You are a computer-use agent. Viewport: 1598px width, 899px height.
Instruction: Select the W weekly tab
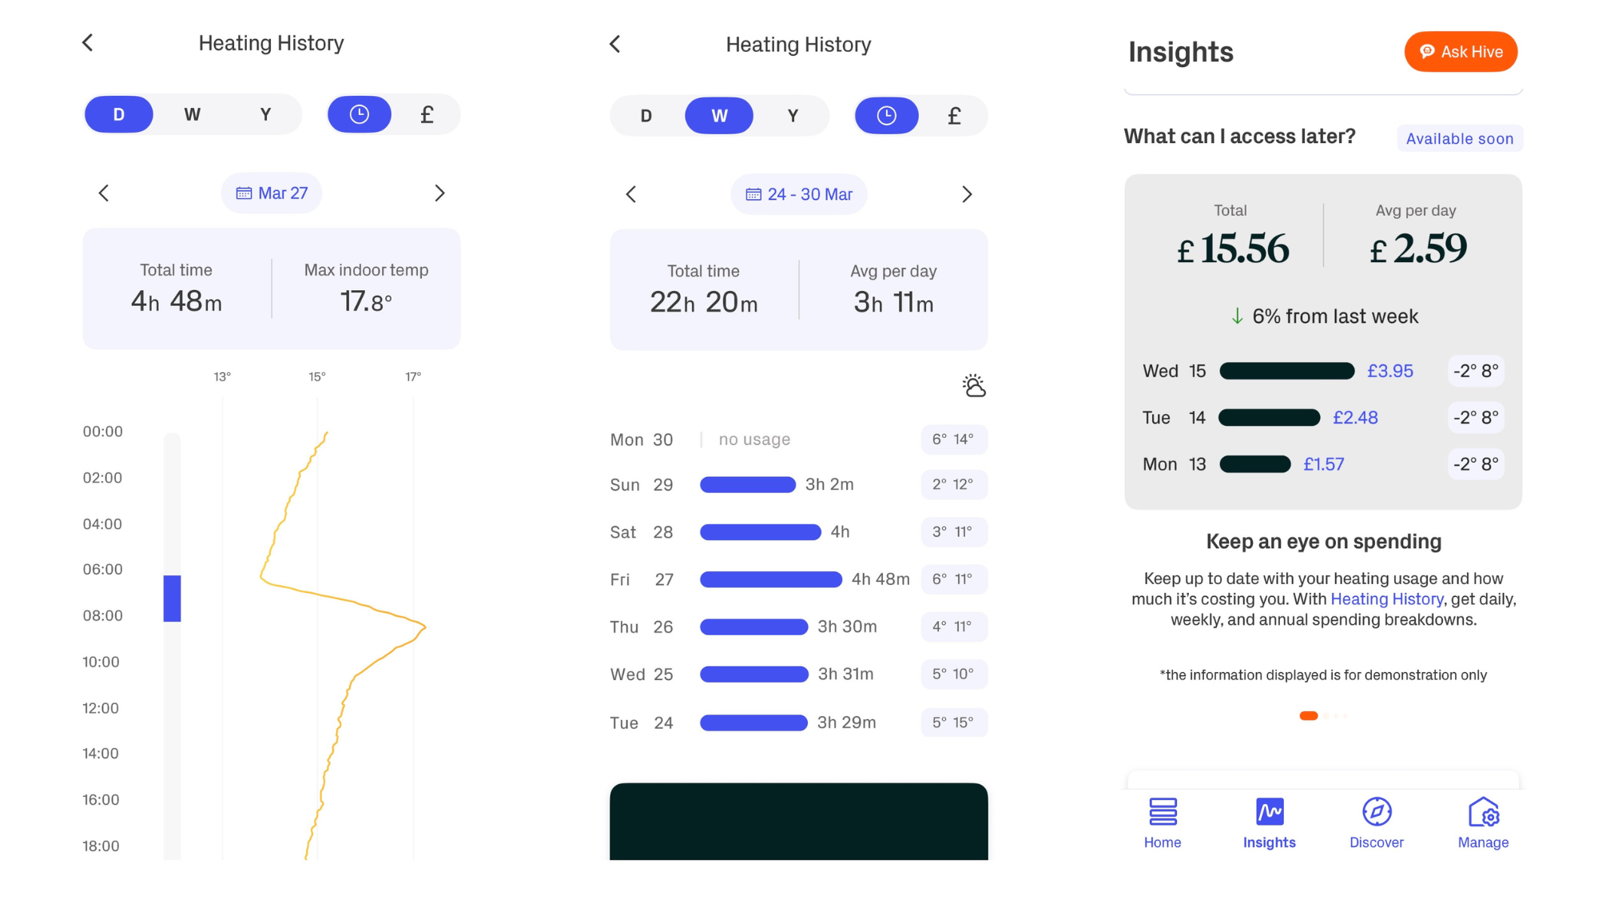pos(718,115)
